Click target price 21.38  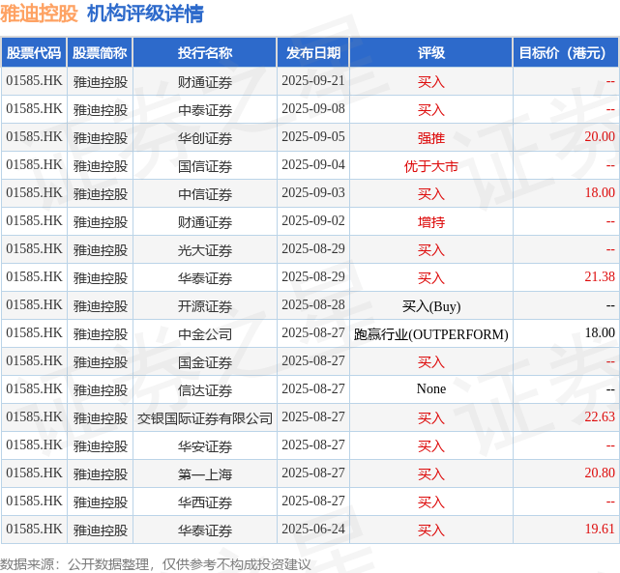600,276
